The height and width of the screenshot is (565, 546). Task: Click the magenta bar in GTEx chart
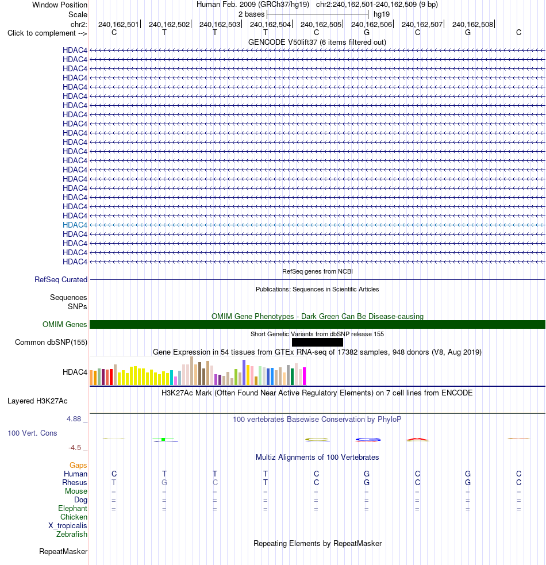[304, 376]
